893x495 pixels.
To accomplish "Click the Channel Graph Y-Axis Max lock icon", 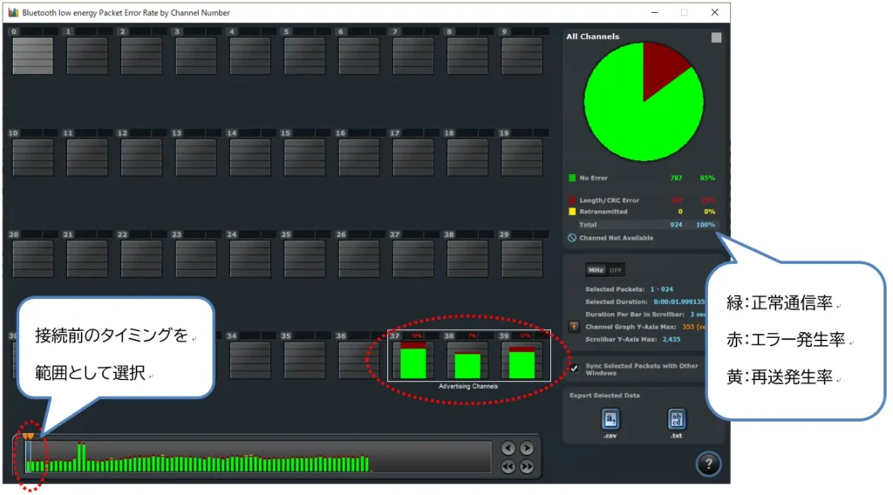I will pos(574,326).
